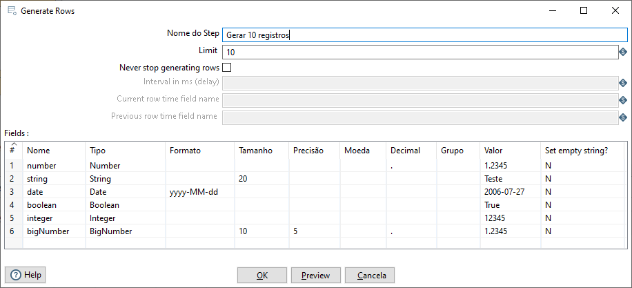This screenshot has width=632, height=288.
Task: Select the 'integer' name cell in row 5
Action: coord(54,218)
